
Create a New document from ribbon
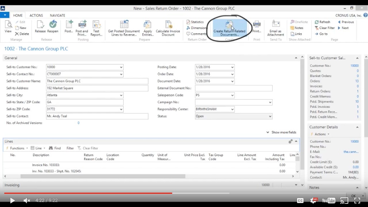pos(21,28)
